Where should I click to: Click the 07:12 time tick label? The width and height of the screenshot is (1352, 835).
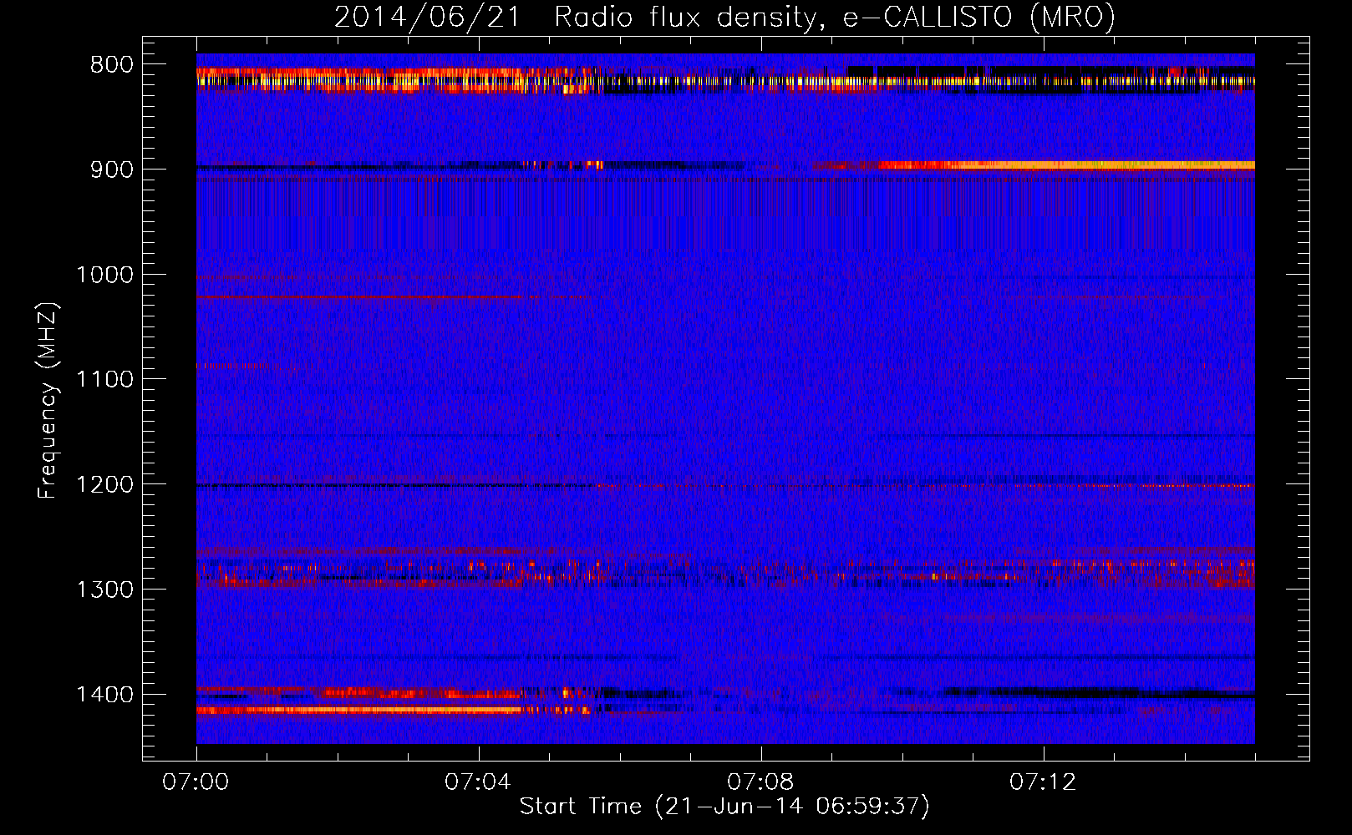click(1044, 782)
